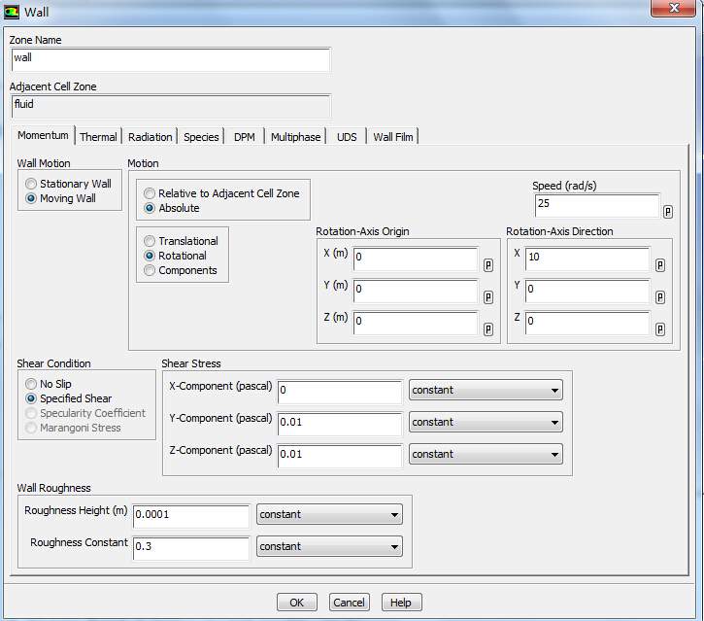Click parameter icon for Rotation-Axis Direction Z
The height and width of the screenshot is (621, 704).
659,329
